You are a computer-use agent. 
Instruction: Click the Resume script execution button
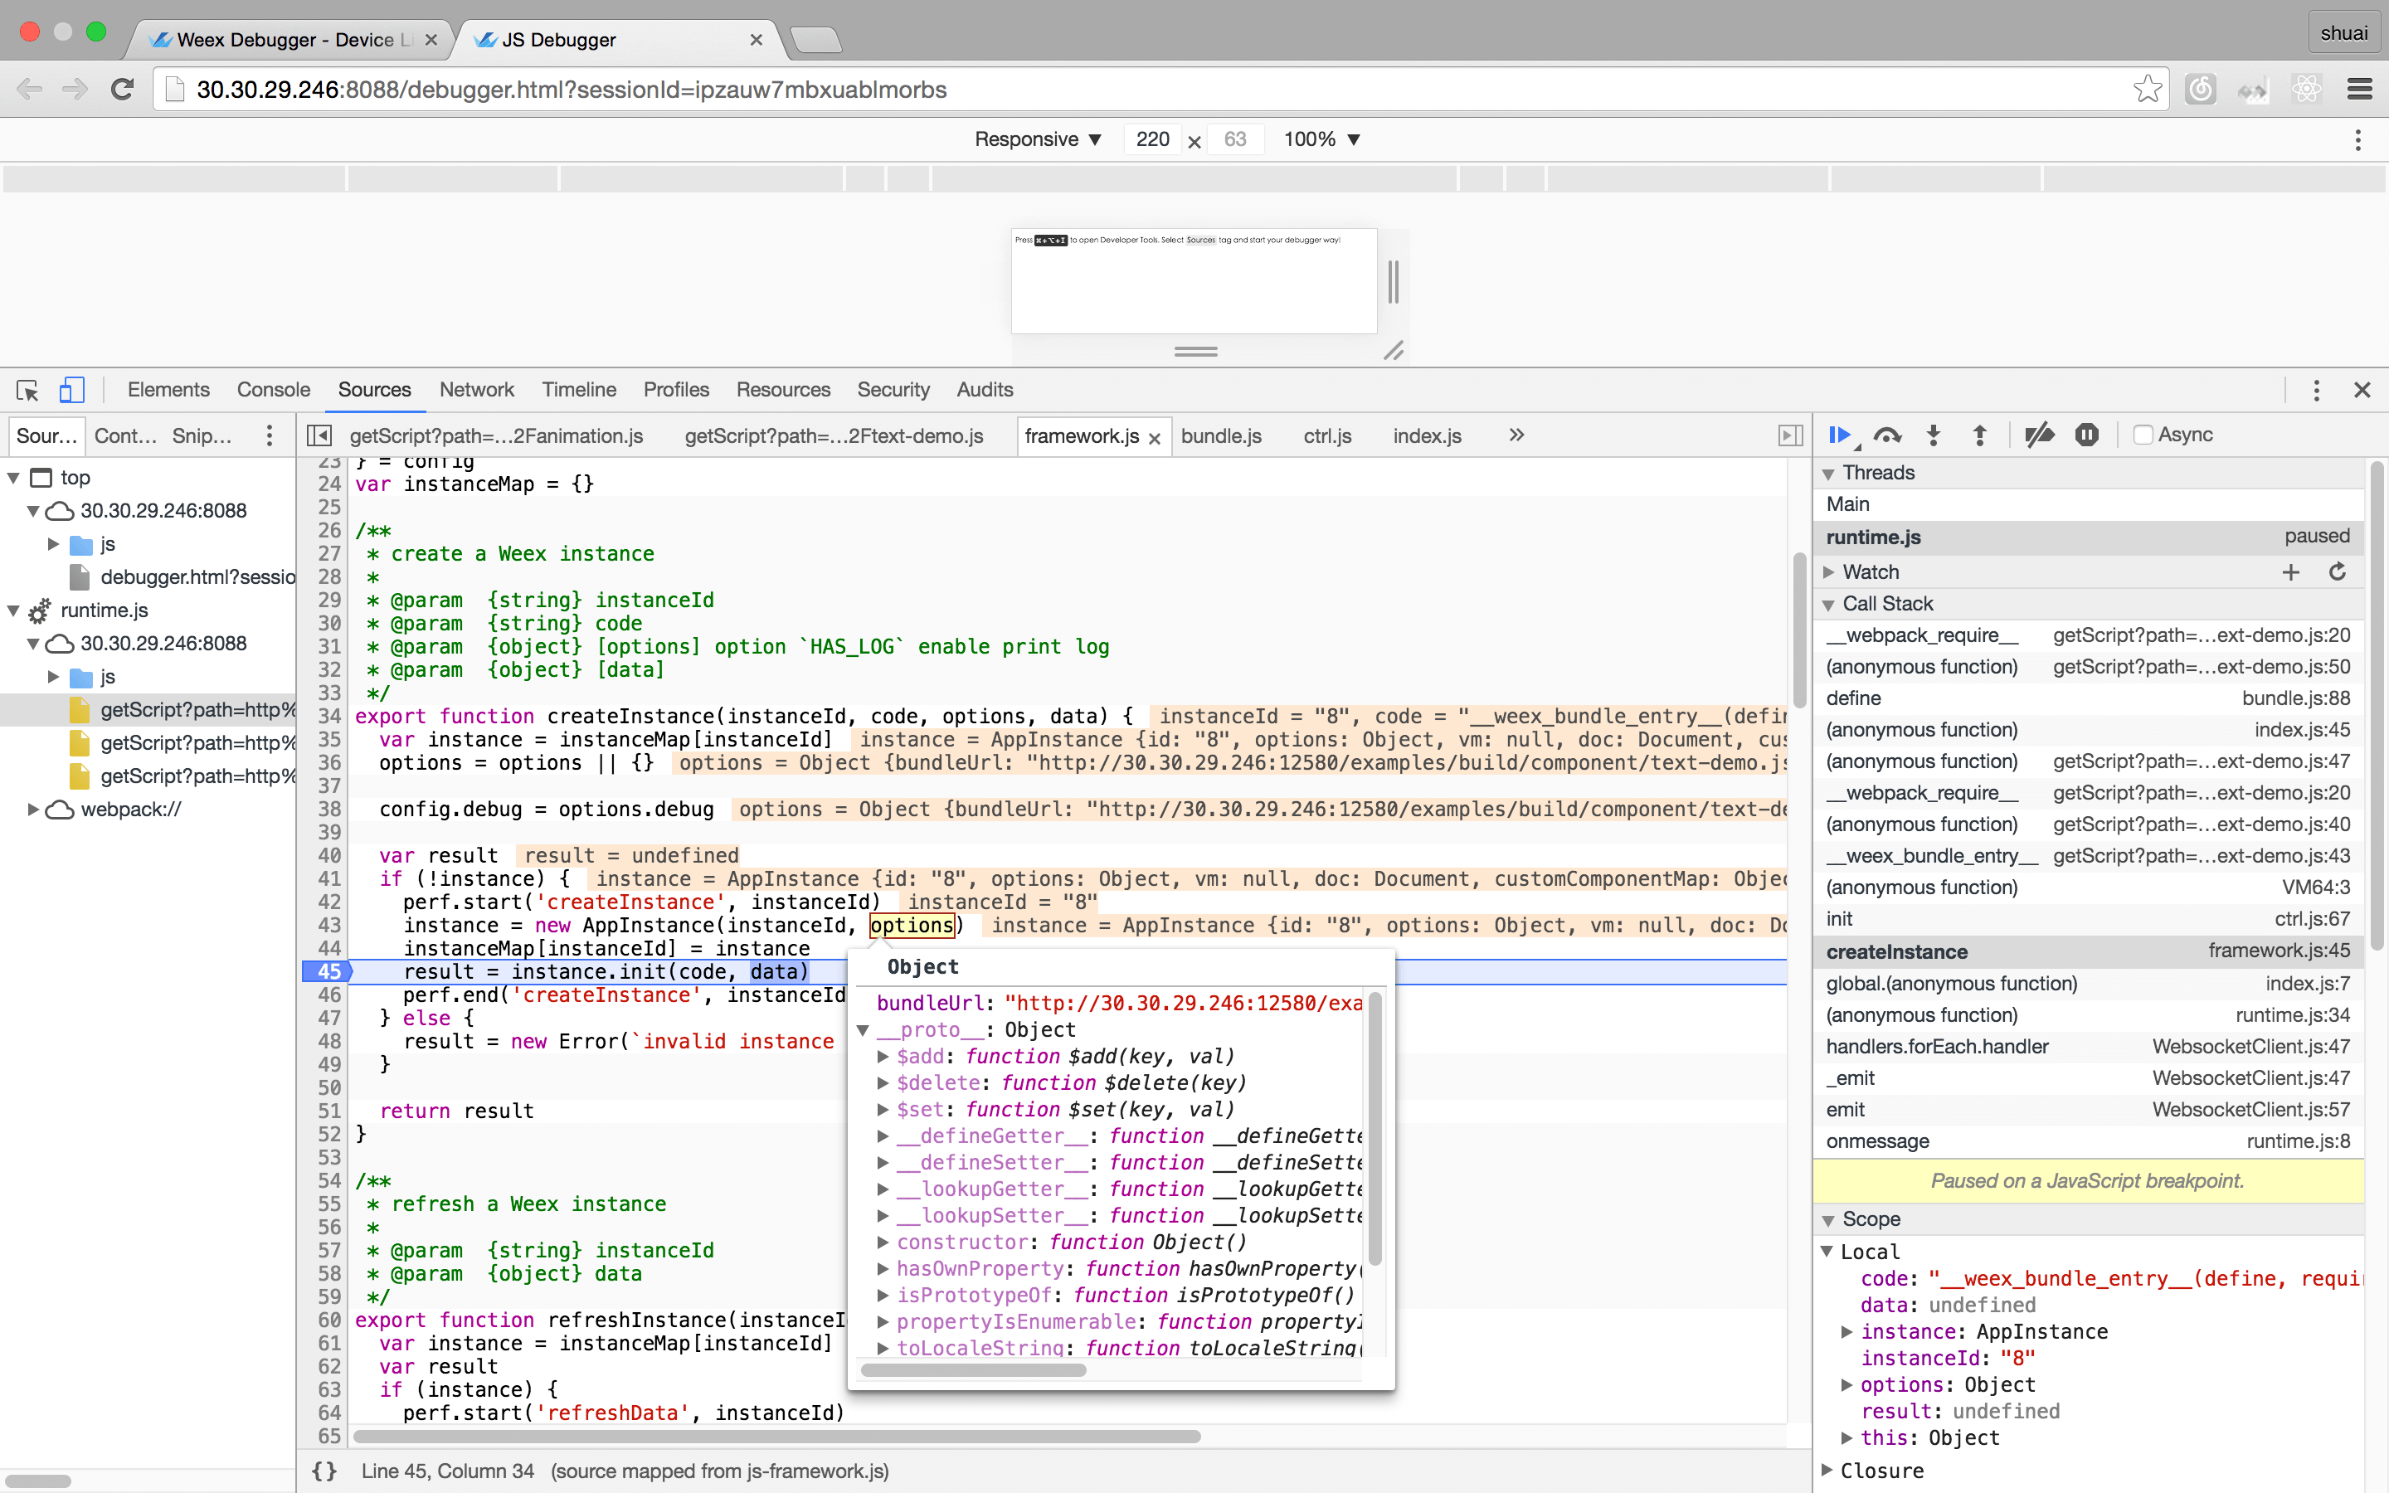pyautogui.click(x=1837, y=434)
